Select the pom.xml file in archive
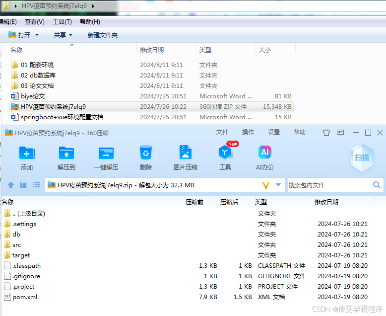 coord(21,297)
